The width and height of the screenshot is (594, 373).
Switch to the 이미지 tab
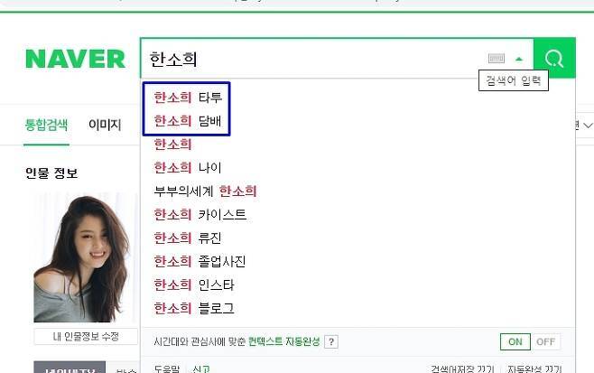[x=105, y=125]
